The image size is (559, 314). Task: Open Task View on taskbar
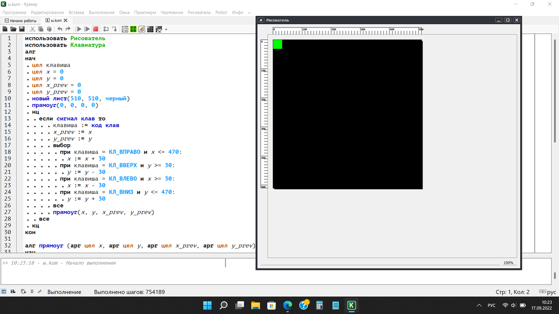click(239, 305)
